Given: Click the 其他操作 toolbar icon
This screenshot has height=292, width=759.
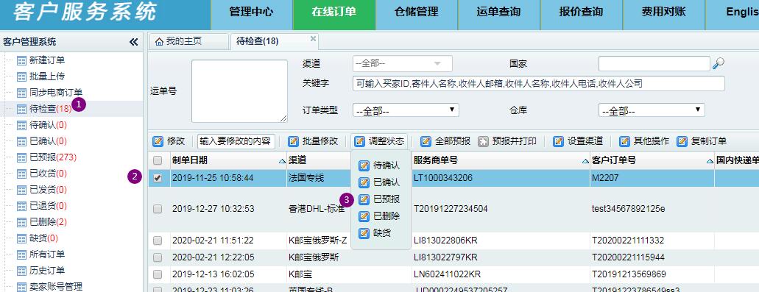Looking at the screenshot, I should click(625, 141).
